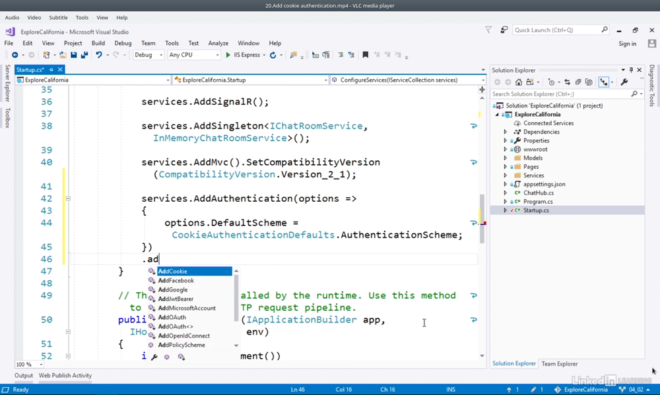The image size is (660, 395).
Task: Toggle extension-methods filter in IntelliSense popup
Action: (x=181, y=357)
